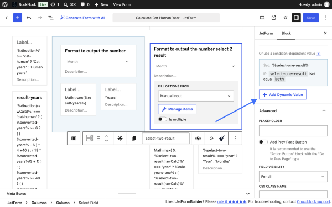The image size is (332, 207).
Task: Open Field Visibility For all dropdown
Action: coord(293,177)
